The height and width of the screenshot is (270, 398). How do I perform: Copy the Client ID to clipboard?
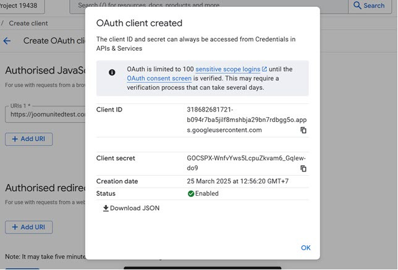click(303, 130)
